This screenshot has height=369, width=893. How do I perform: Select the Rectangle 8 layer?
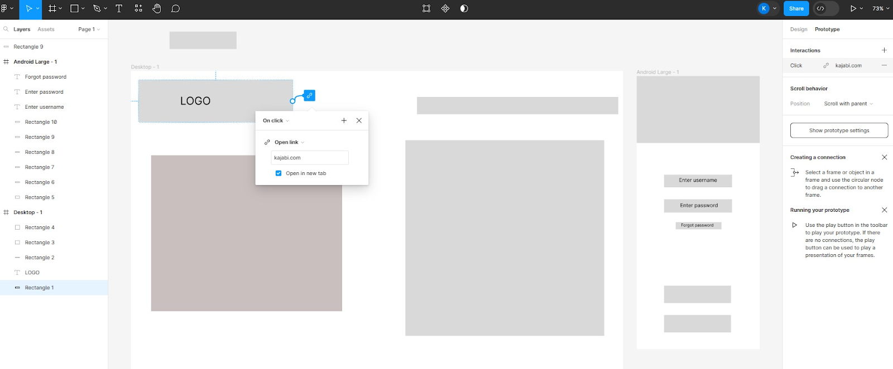(x=54, y=152)
